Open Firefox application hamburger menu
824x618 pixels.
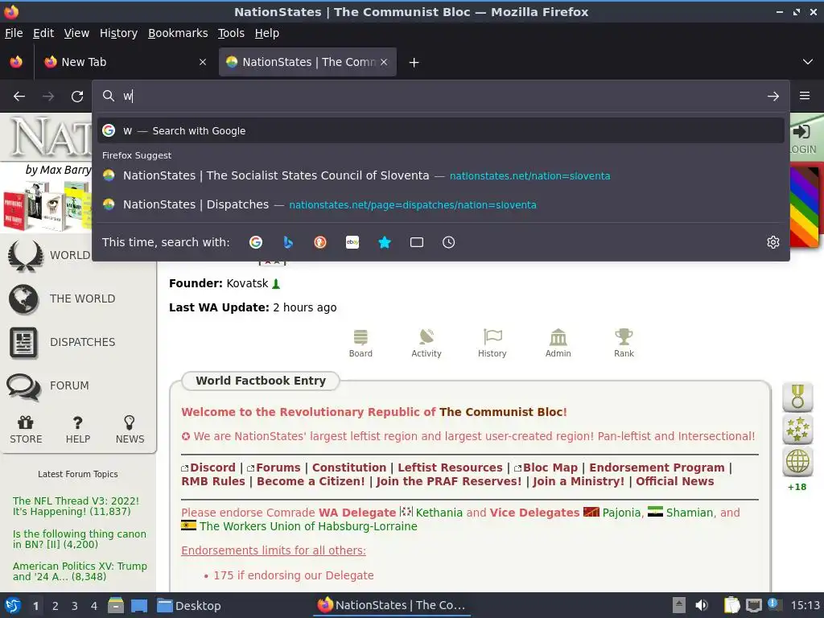(x=805, y=96)
